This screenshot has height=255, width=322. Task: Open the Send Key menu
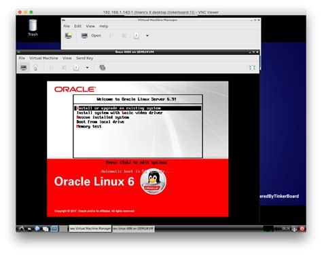pyautogui.click(x=84, y=58)
